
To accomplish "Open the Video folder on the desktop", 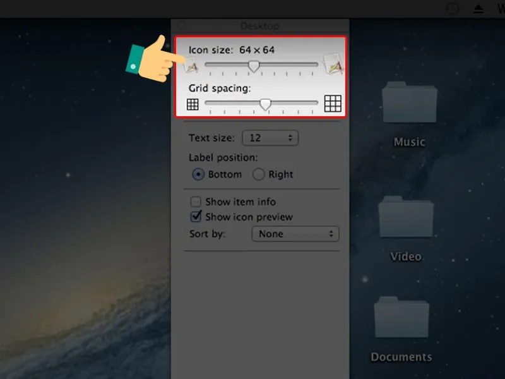I will click(407, 218).
